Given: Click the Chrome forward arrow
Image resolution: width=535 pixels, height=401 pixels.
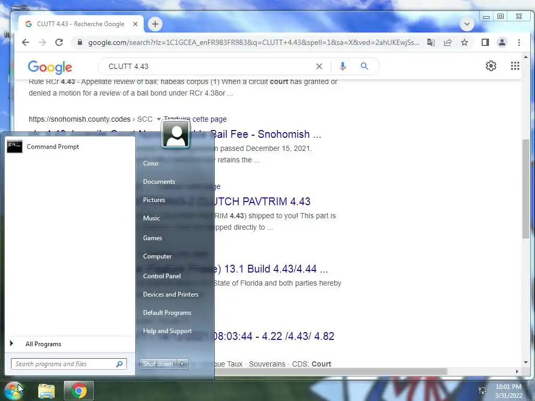Looking at the screenshot, I should click(42, 42).
